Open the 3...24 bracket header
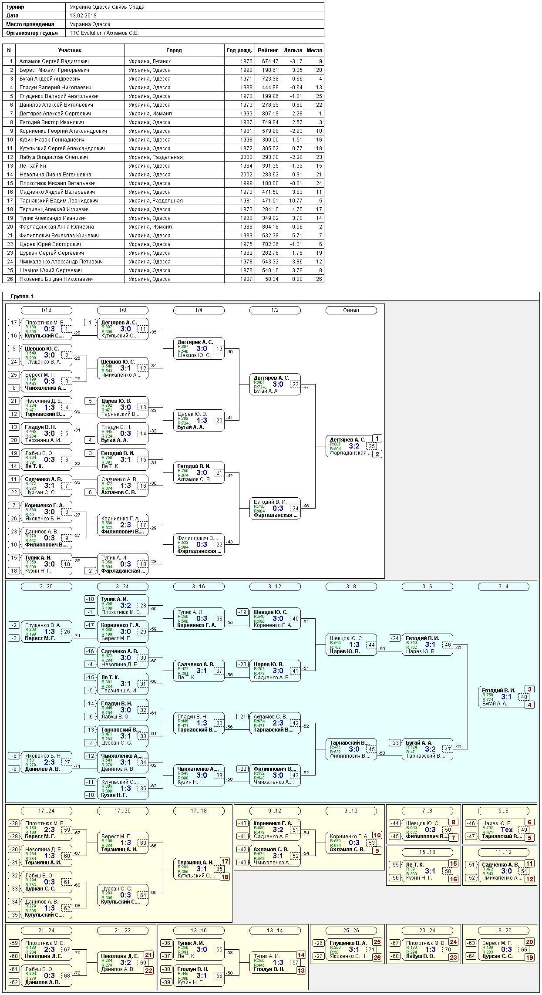542x995 pixels. pos(123,587)
